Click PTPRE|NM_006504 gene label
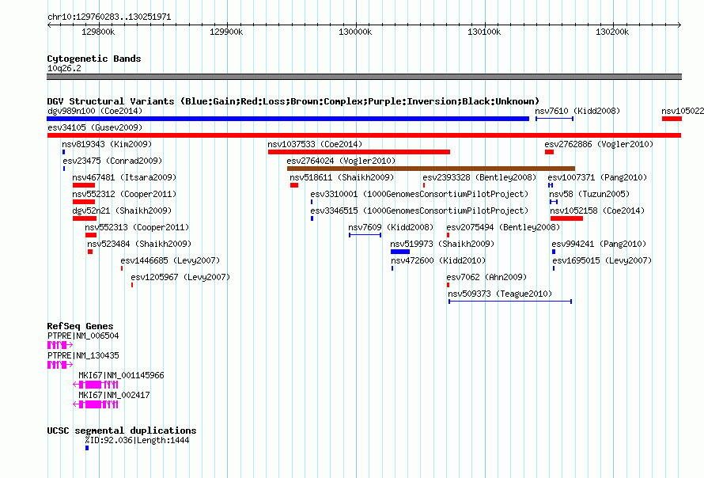Viewport: 704px width, 478px height. click(83, 336)
